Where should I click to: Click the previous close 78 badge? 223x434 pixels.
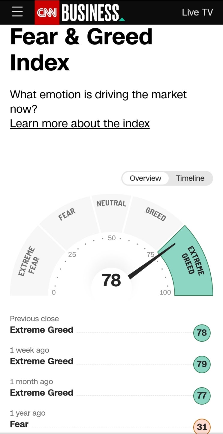[202, 332]
